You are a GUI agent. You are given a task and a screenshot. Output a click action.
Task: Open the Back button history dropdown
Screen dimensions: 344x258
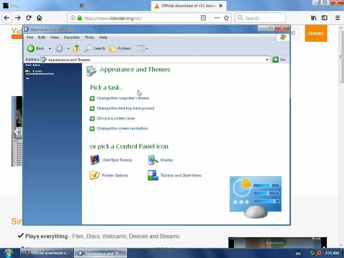point(50,49)
